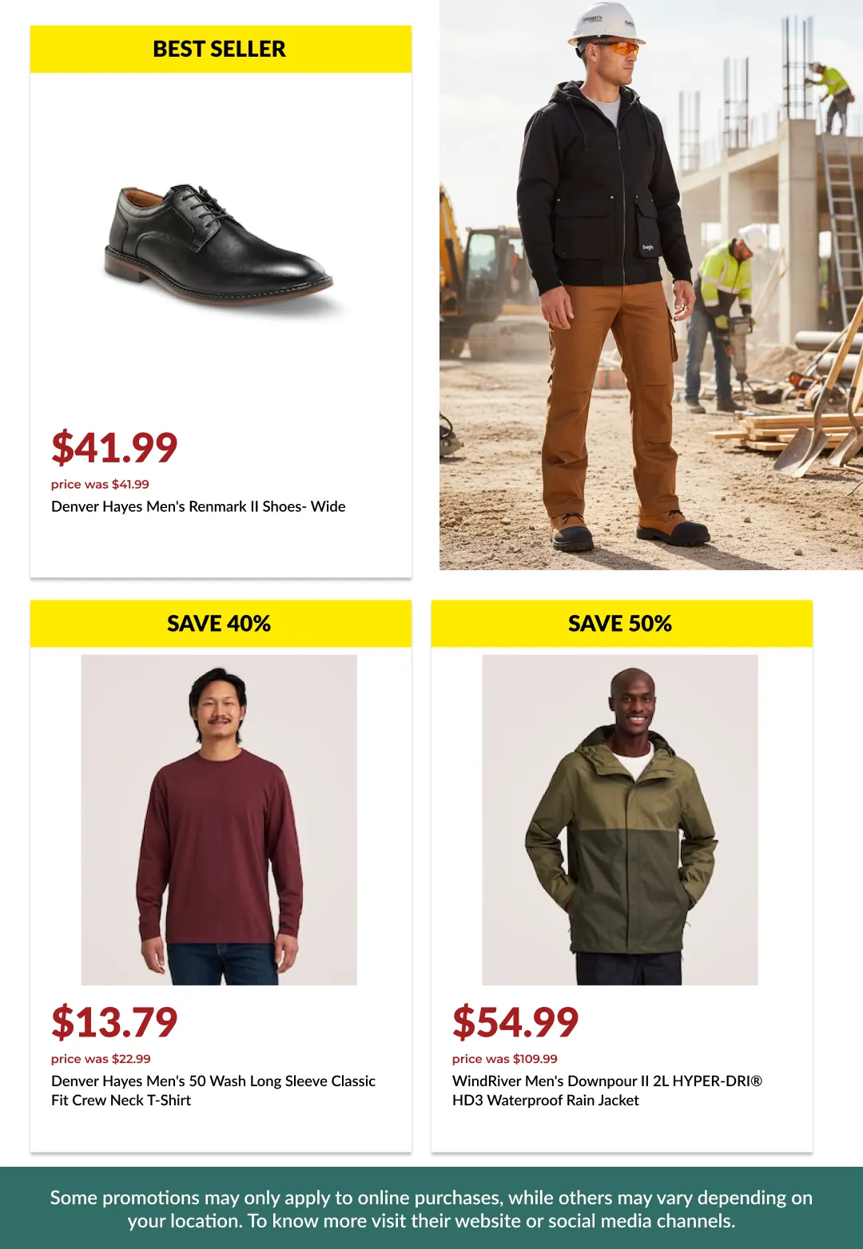The height and width of the screenshot is (1249, 863).
Task: View the construction worker lifestyle photo
Action: click(651, 284)
